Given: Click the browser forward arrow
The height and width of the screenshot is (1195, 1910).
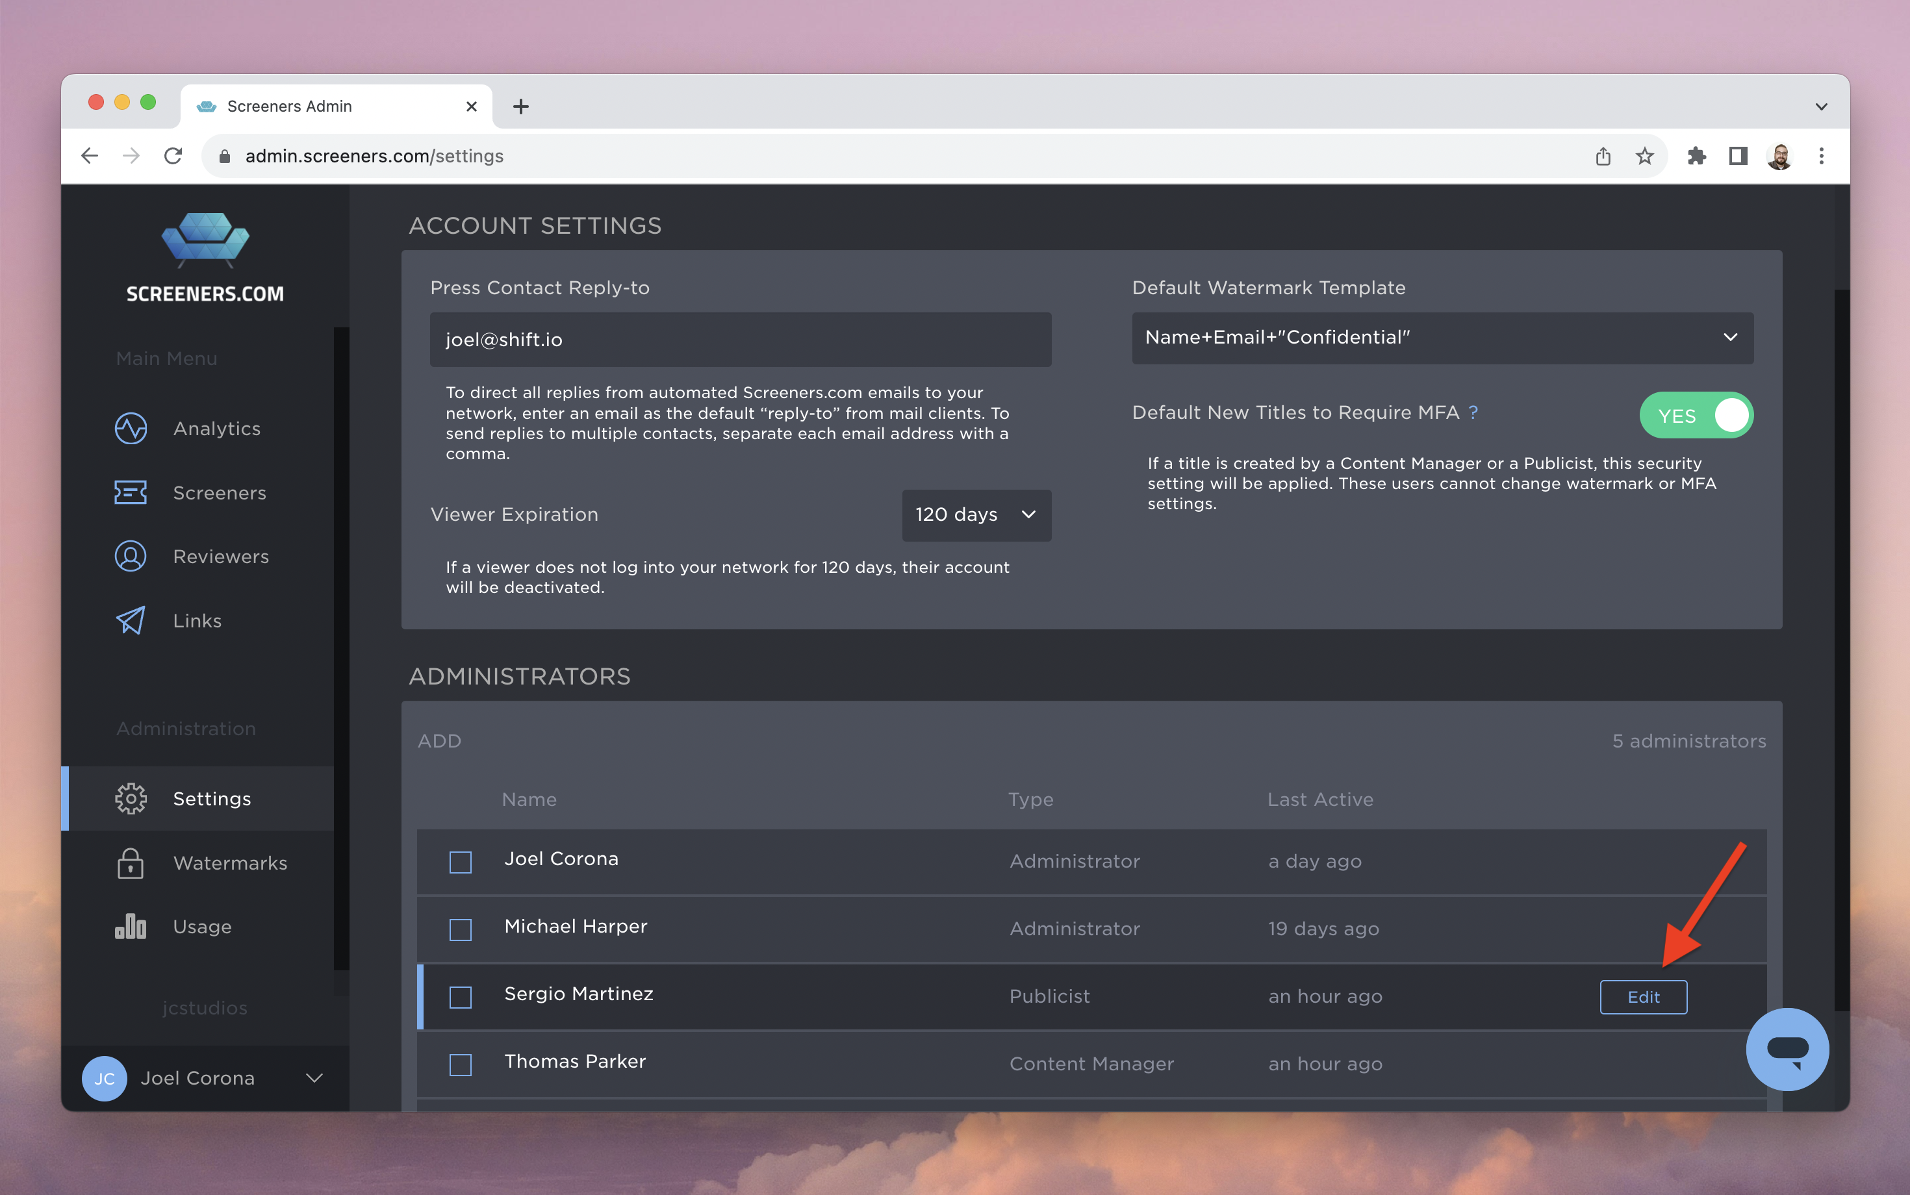Looking at the screenshot, I should pos(131,156).
